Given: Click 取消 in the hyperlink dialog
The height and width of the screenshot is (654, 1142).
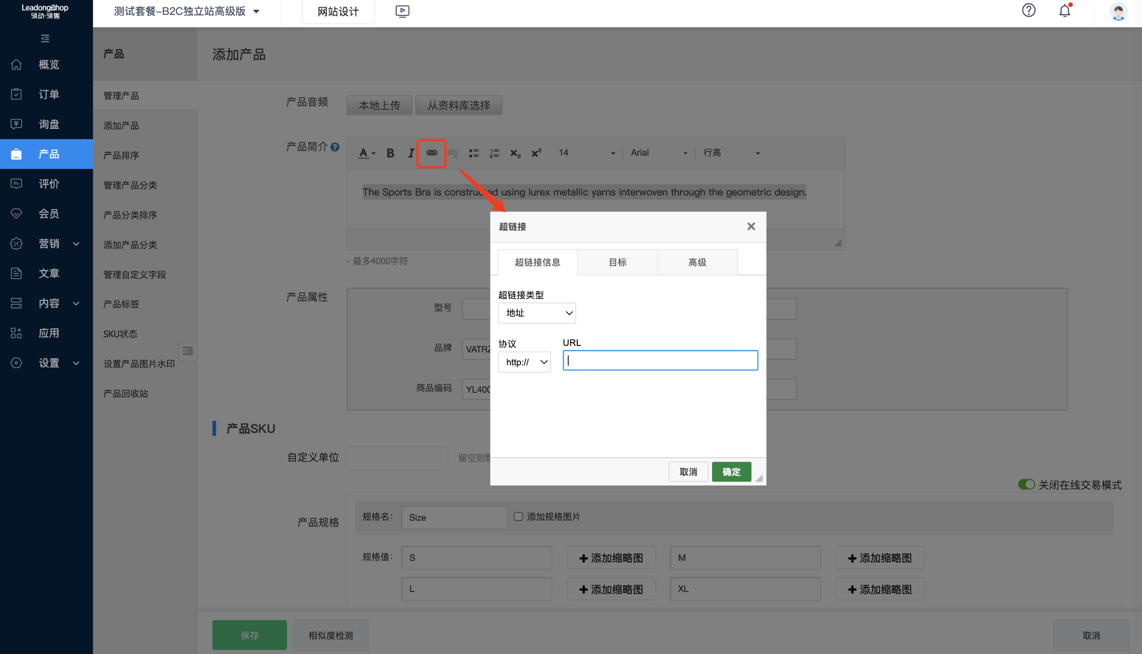Looking at the screenshot, I should click(688, 472).
